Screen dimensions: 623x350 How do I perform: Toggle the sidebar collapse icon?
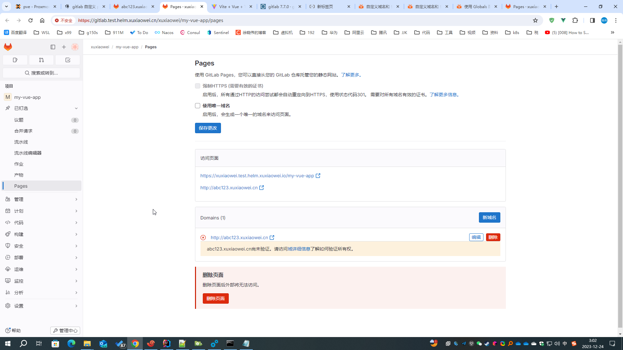[x=53, y=47]
